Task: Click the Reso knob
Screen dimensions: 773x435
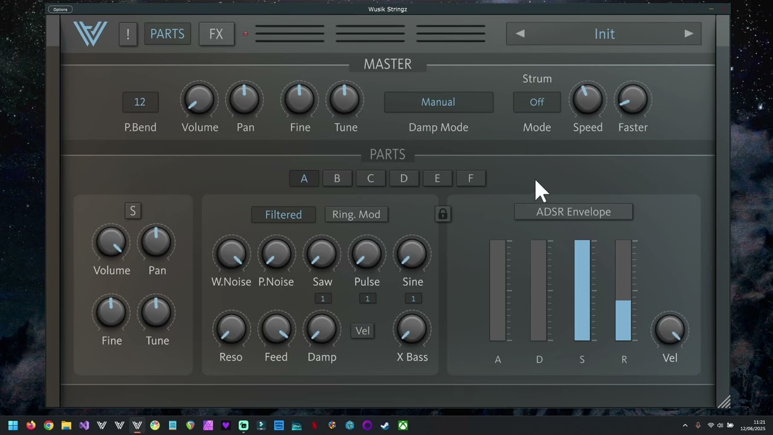Action: pos(231,329)
